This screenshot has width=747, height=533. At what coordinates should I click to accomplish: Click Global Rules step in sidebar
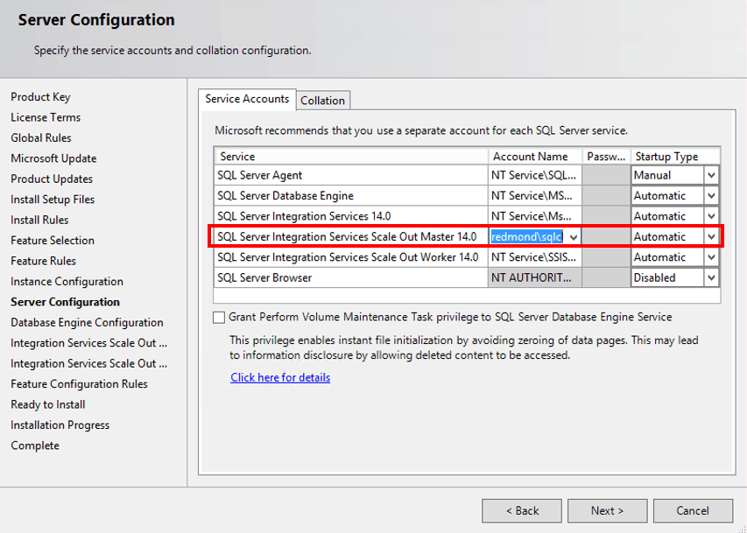click(x=41, y=138)
